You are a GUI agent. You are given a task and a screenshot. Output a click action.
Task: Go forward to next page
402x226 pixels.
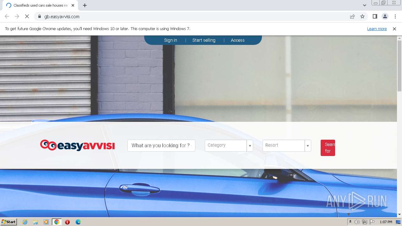click(x=17, y=16)
